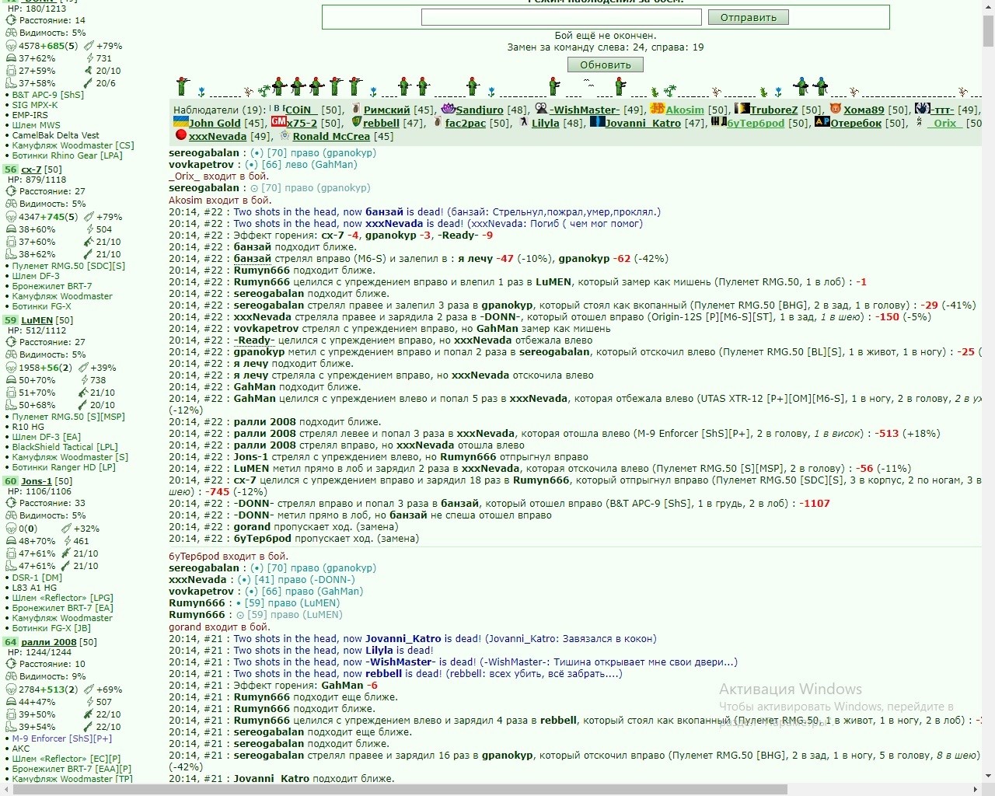Click the dark blue badge beside Jovanni_Katro
This screenshot has height=796, width=995.
pyautogui.click(x=597, y=122)
